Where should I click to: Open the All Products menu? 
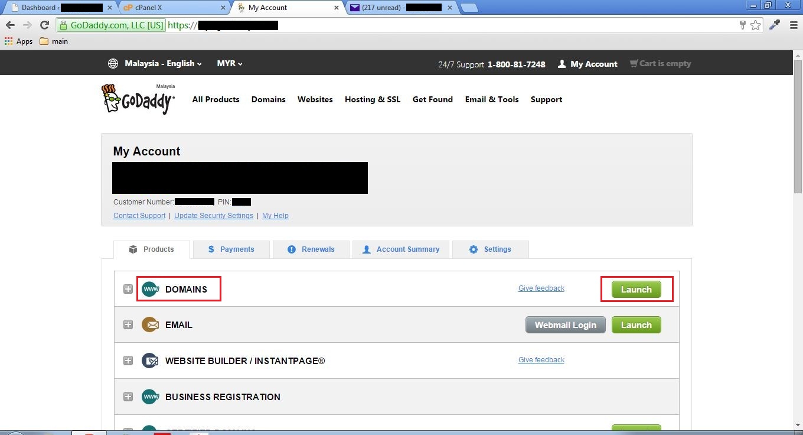(216, 99)
